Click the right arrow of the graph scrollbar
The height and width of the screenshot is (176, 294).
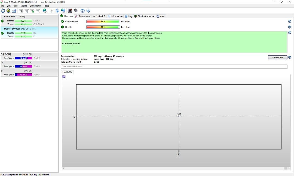289,168
